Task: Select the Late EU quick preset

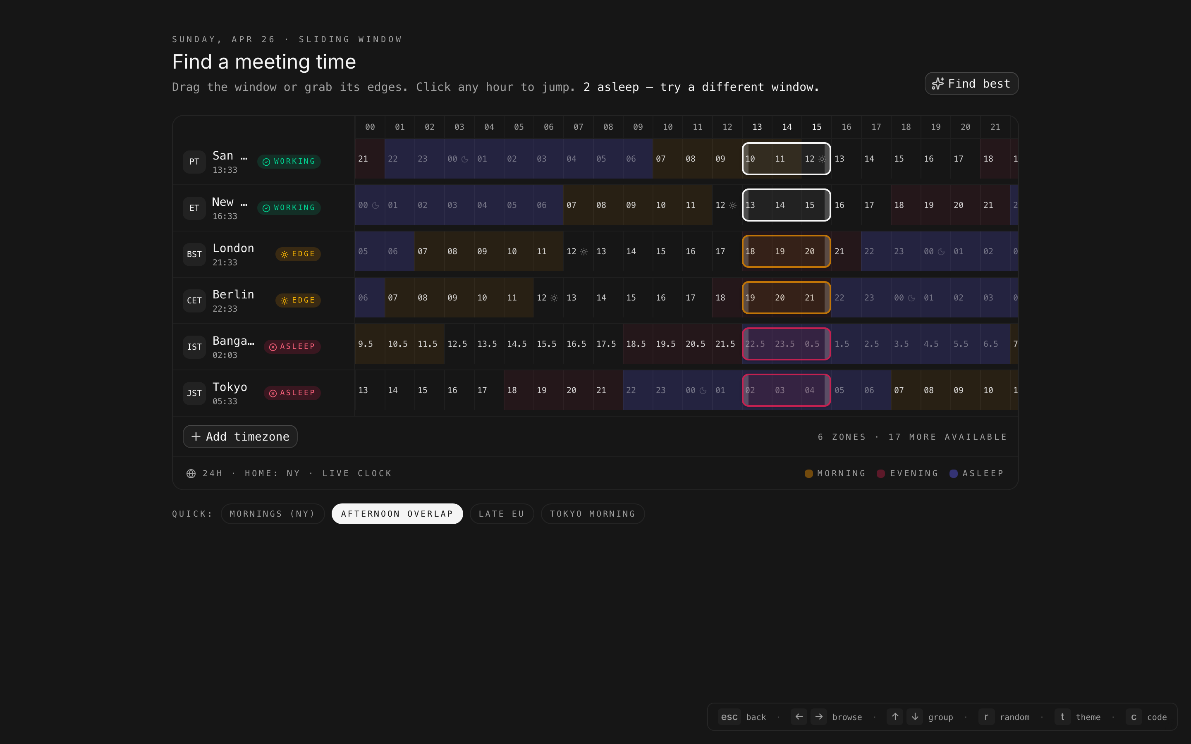Action: coord(501,514)
